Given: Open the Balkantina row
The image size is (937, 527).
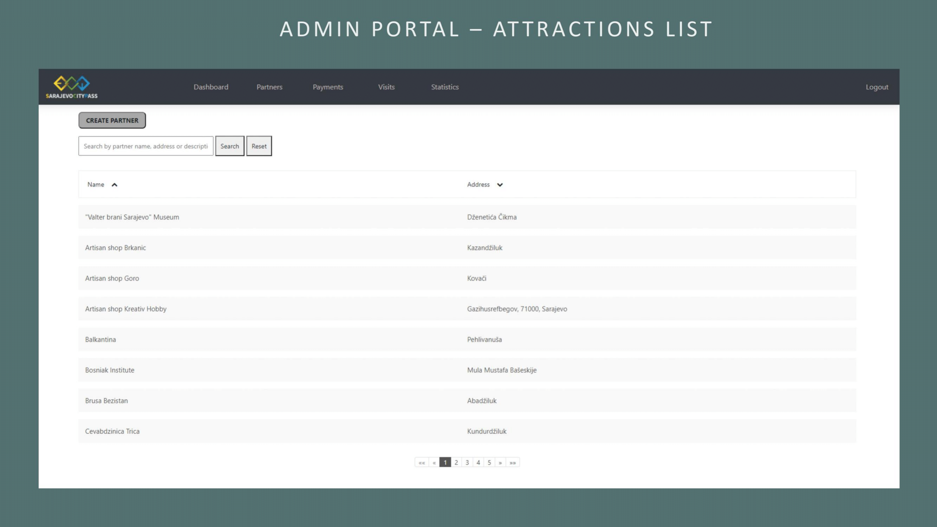Looking at the screenshot, I should pyautogui.click(x=467, y=339).
